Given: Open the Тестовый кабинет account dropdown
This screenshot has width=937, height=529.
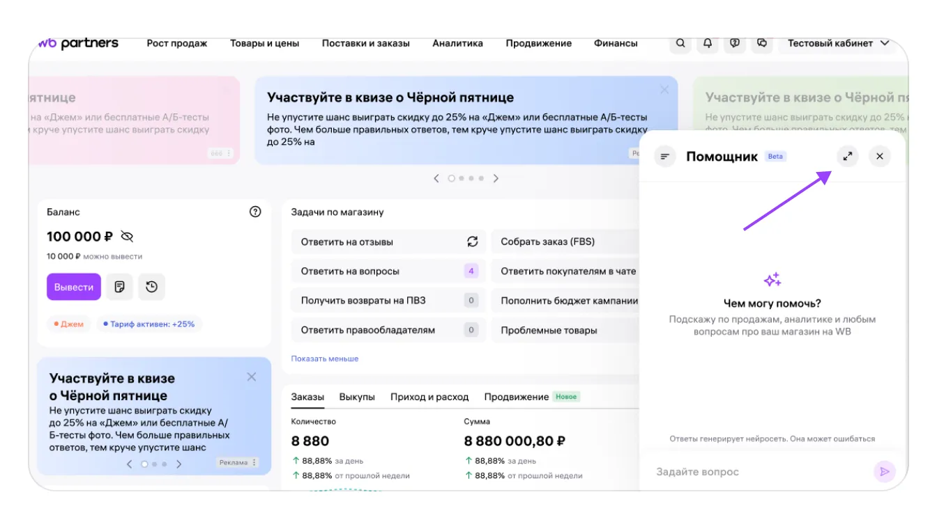Looking at the screenshot, I should 838,43.
